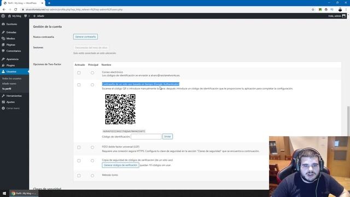Click the address bar URL
The height and width of the screenshot is (197, 350).
pyautogui.click(x=74, y=10)
